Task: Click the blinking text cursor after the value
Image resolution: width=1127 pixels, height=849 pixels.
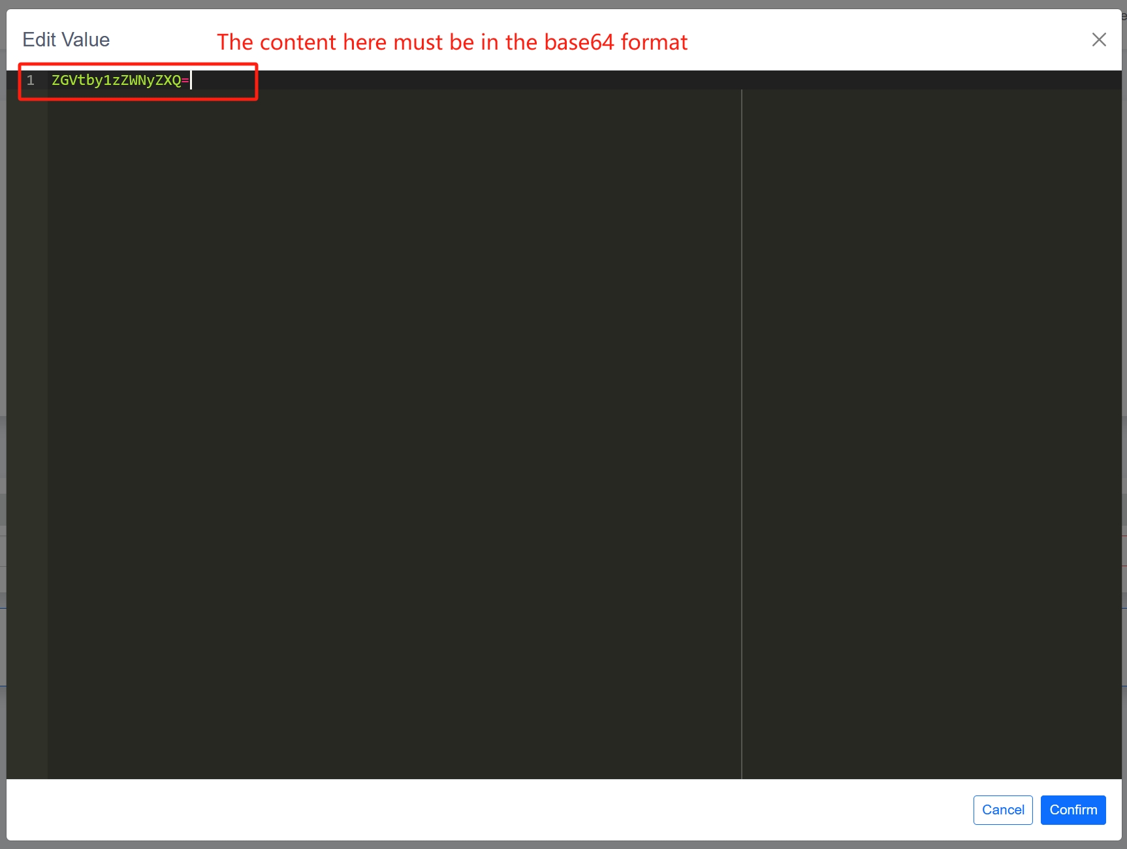Action: pos(191,80)
